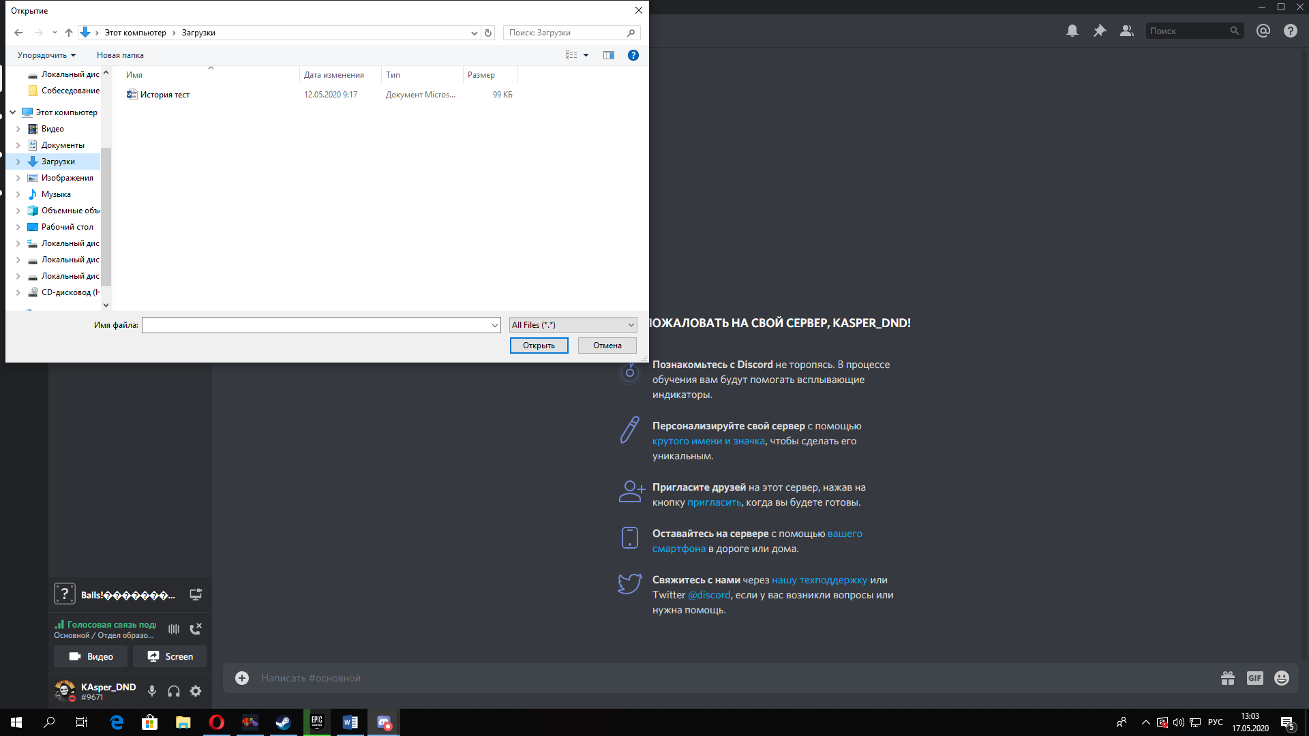Select the История тест file

165,95
